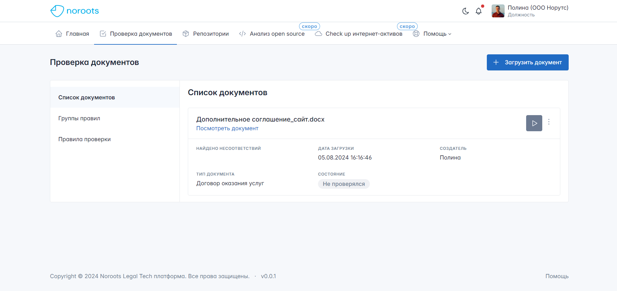Select the checkmark icon of Проверка документов
This screenshot has height=291, width=617.
pyautogui.click(x=102, y=33)
